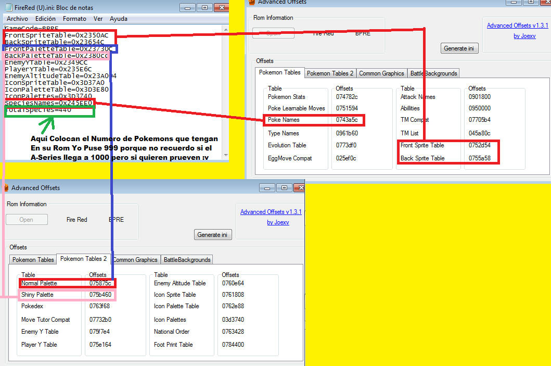
Task: Open Advanced Offsets v1.3.1 link in upper window
Action: pyautogui.click(x=517, y=26)
